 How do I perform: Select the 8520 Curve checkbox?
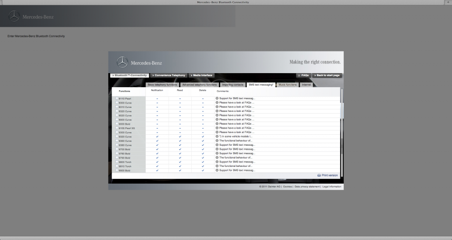(117, 115)
